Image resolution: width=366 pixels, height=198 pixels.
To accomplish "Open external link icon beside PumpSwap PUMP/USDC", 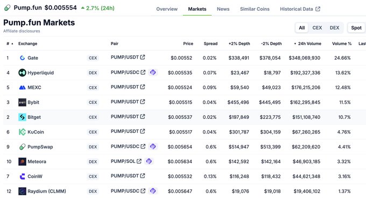I will [x=143, y=146].
